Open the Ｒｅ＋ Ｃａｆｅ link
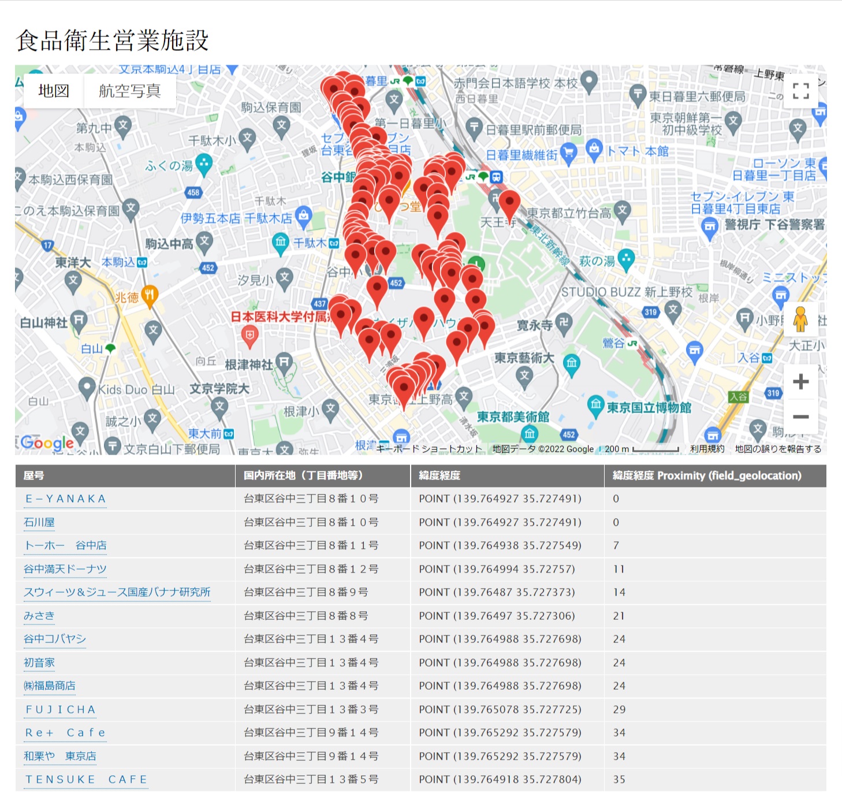This screenshot has height=792, width=842. [x=65, y=732]
